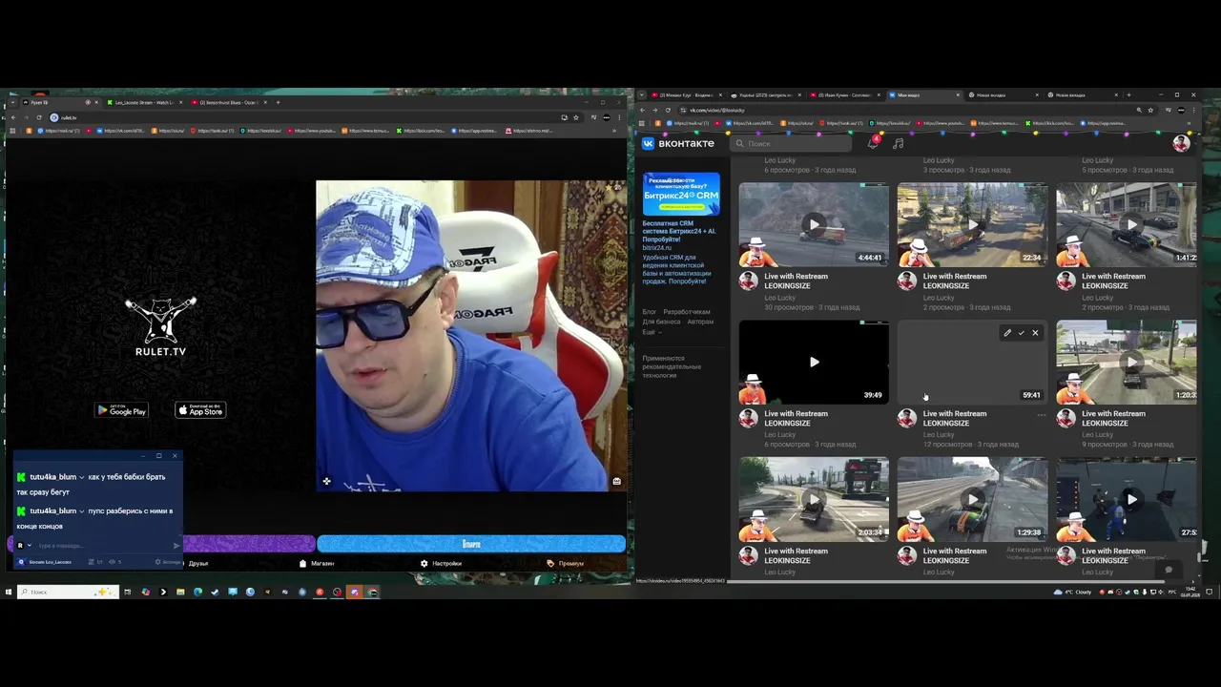Open File Explorer from taskbar

[180, 592]
